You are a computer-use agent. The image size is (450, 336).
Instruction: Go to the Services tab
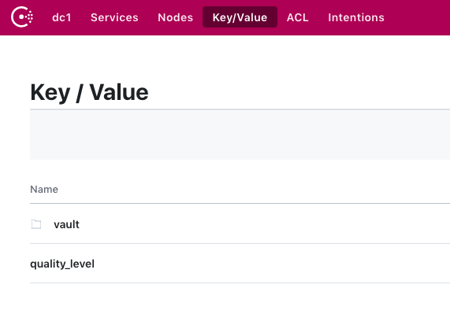click(114, 17)
